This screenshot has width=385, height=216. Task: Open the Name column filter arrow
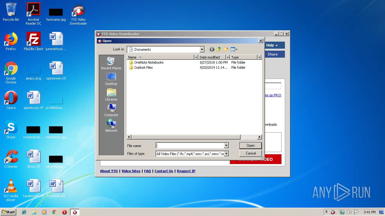(x=196, y=57)
